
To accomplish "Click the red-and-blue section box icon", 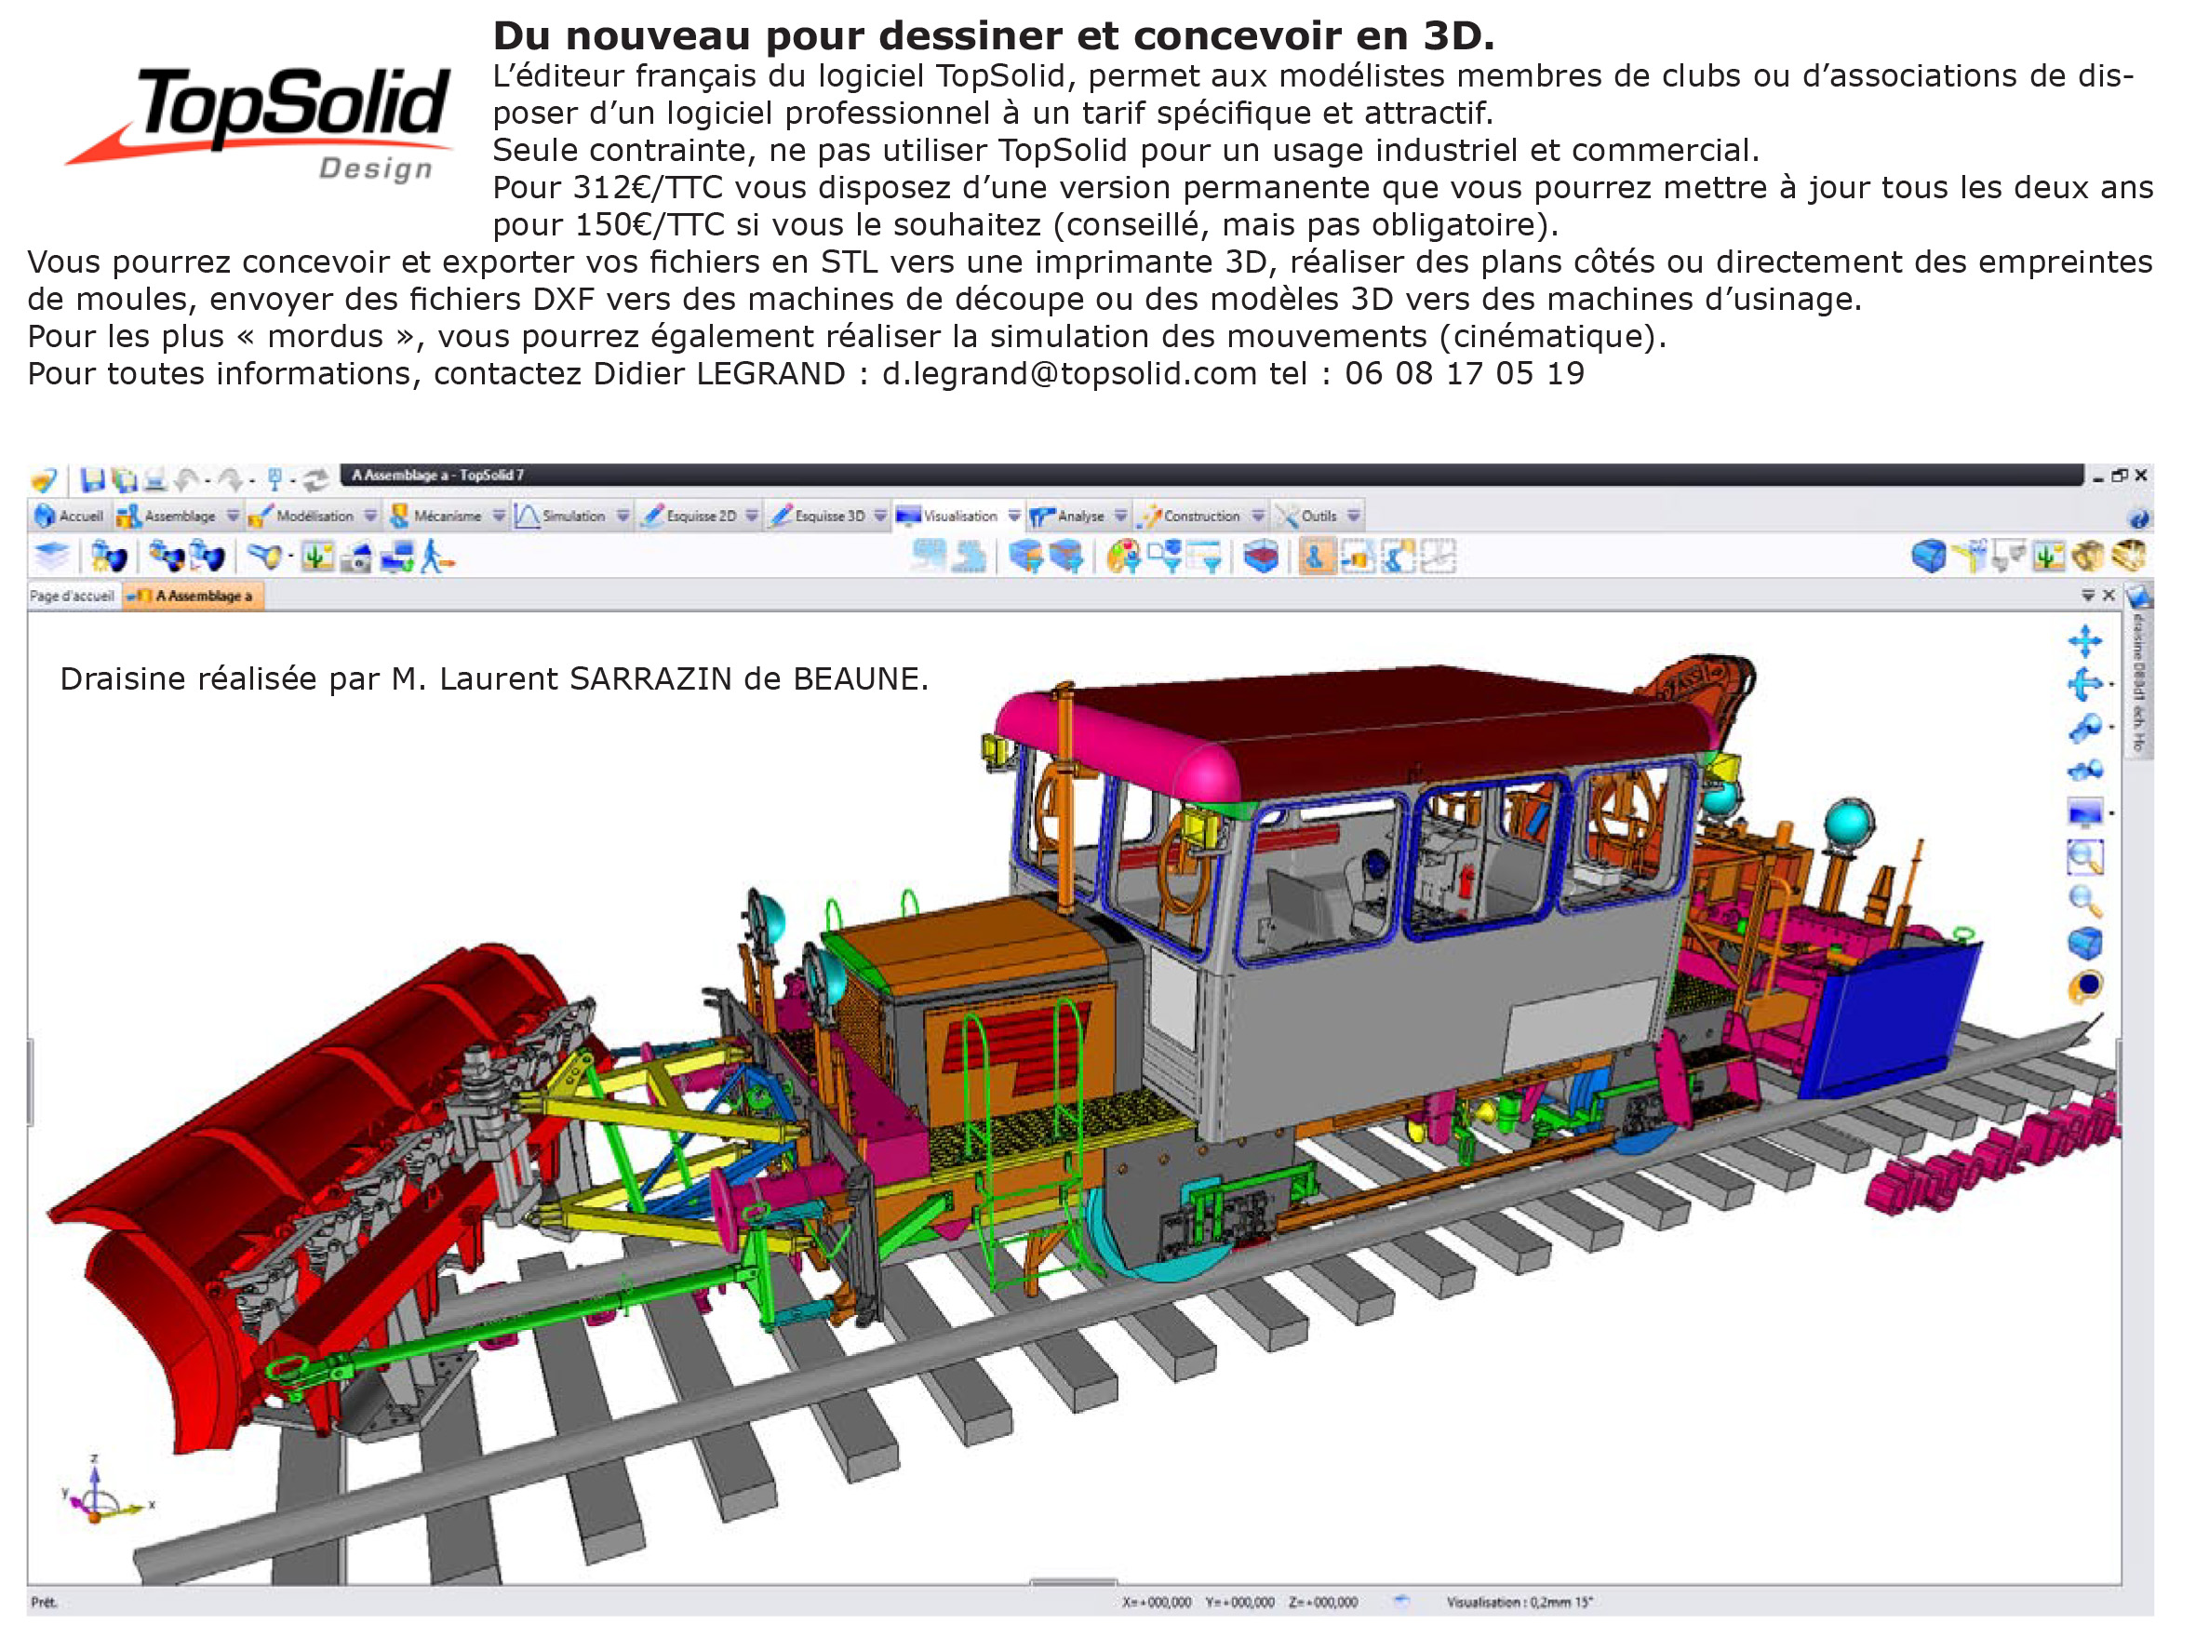I will point(1261,557).
